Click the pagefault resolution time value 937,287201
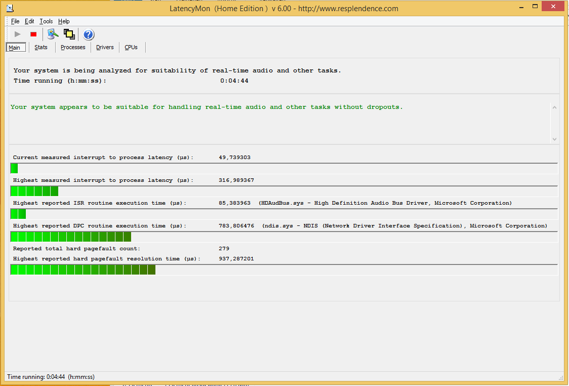The image size is (569, 386). pos(236,259)
